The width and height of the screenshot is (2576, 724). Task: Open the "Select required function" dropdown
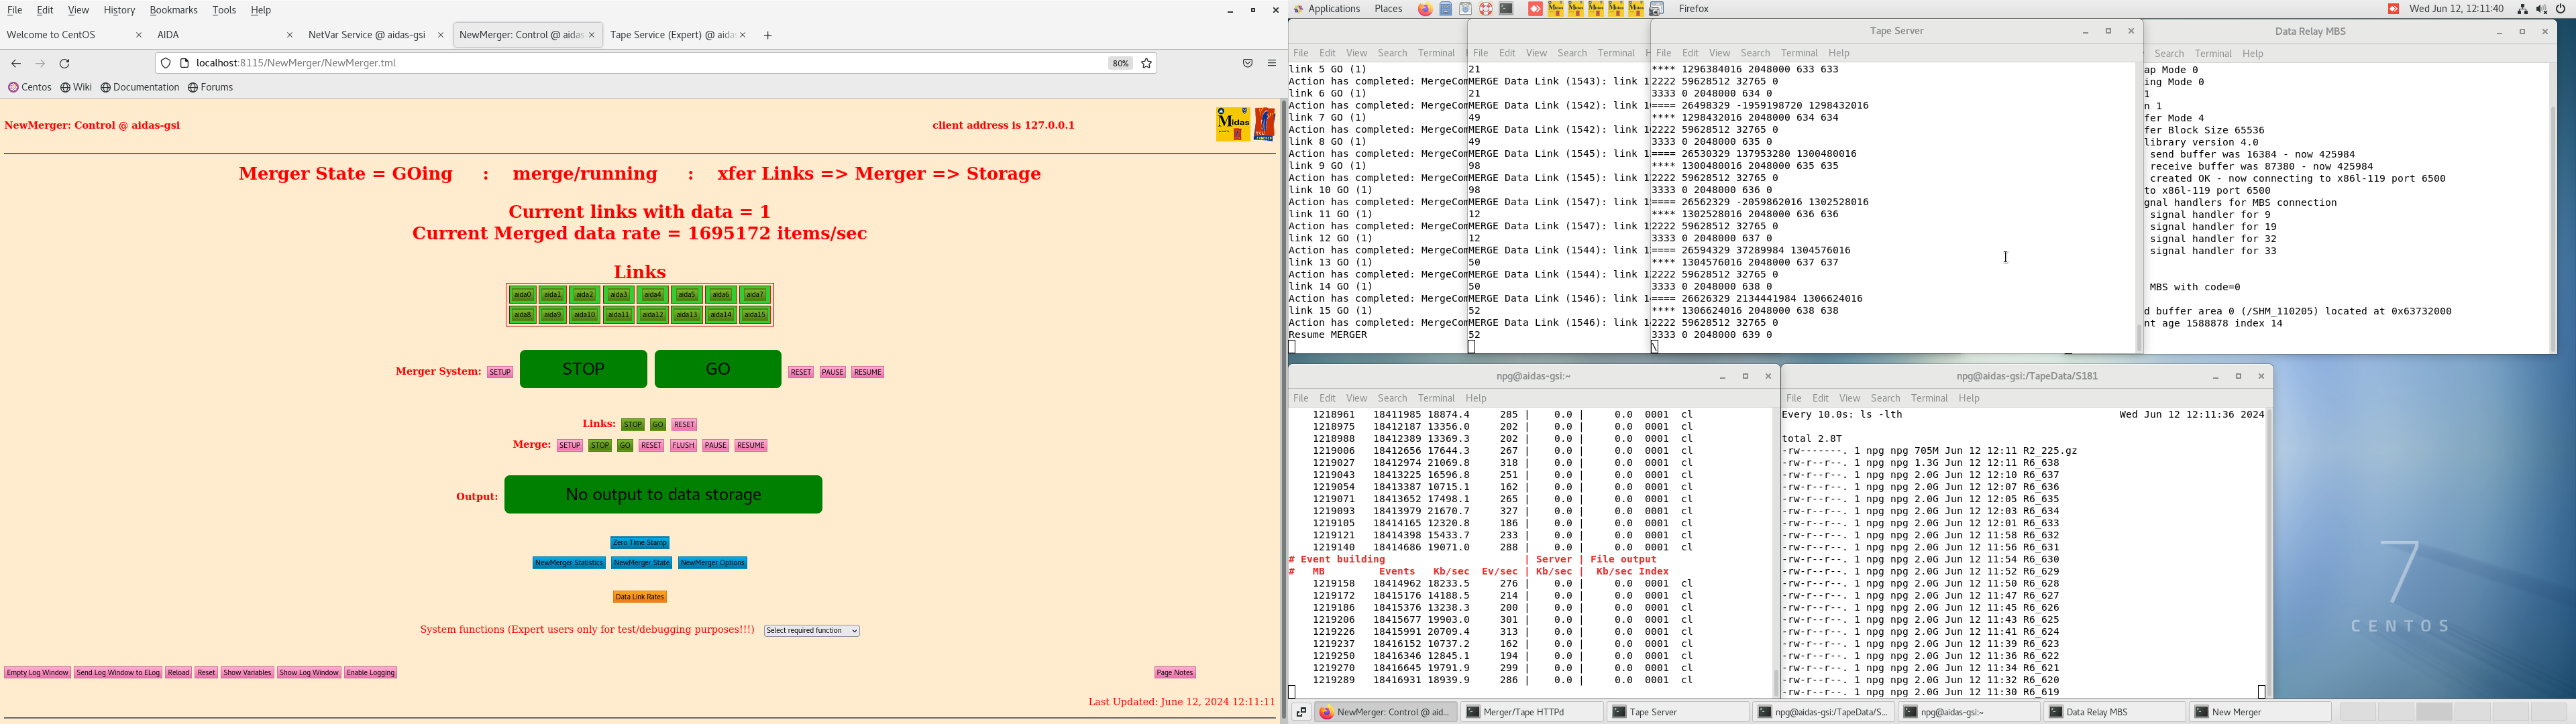[811, 630]
